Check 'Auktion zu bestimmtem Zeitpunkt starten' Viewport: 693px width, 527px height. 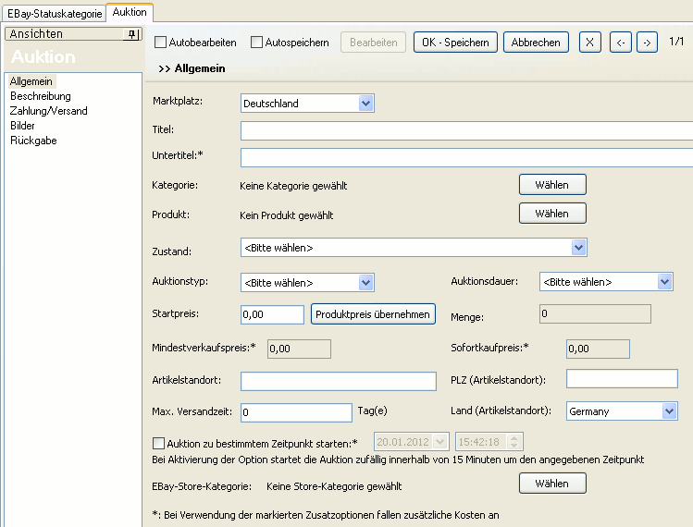pos(158,443)
